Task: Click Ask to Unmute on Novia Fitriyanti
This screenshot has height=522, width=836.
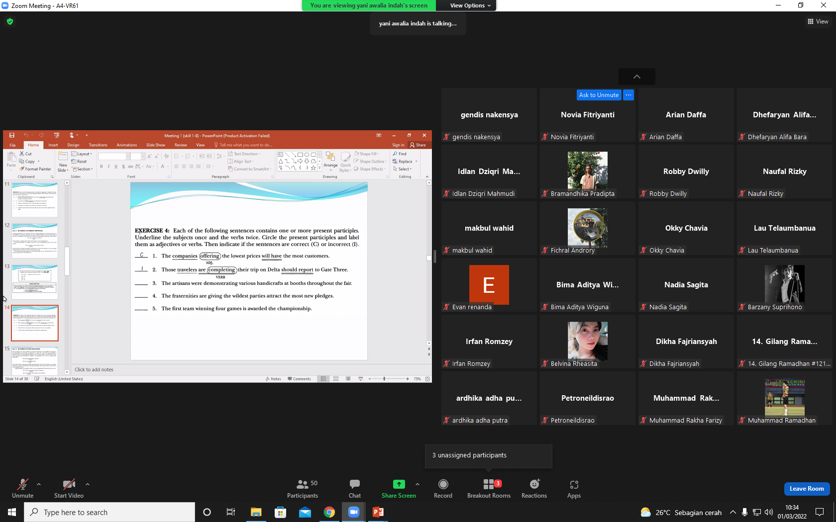Action: [x=599, y=95]
